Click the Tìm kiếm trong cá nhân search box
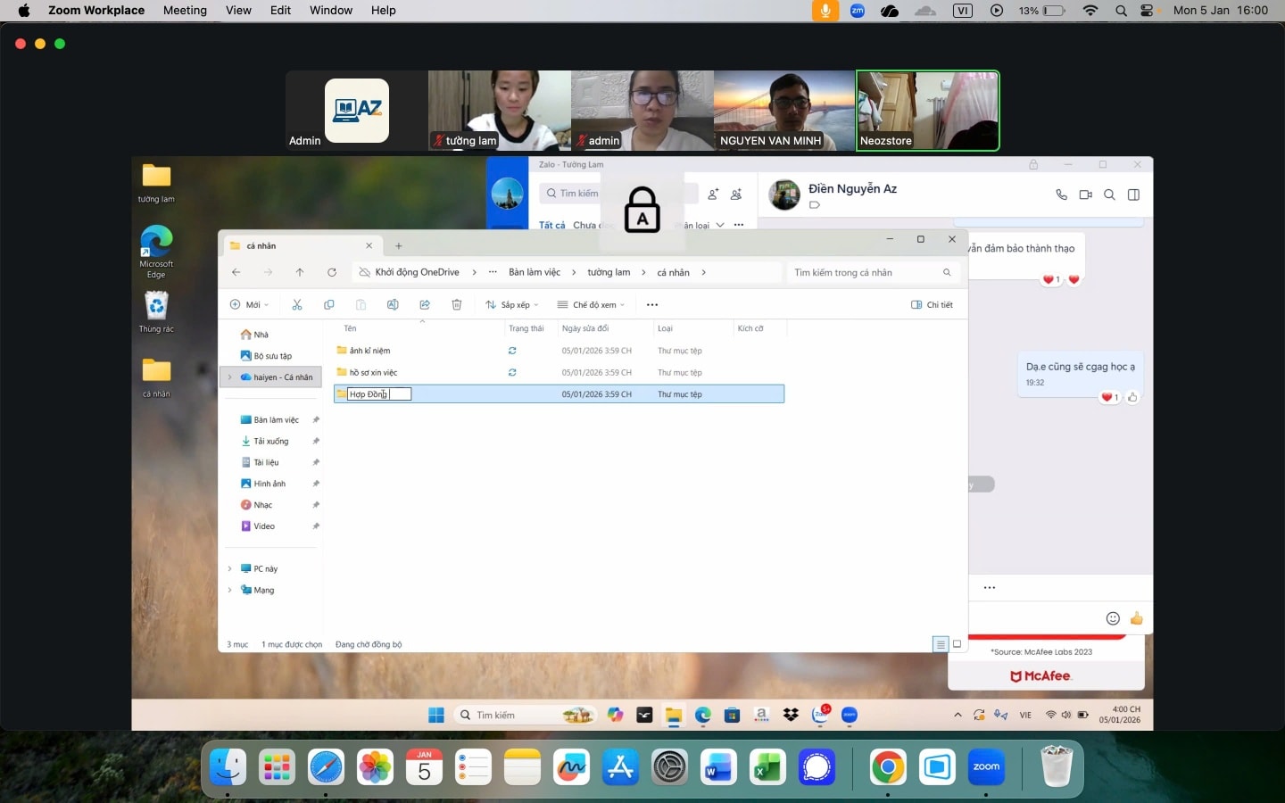The image size is (1285, 803). tap(864, 273)
